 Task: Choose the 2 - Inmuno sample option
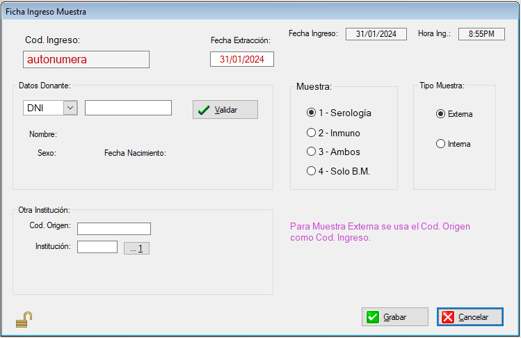[x=311, y=133]
